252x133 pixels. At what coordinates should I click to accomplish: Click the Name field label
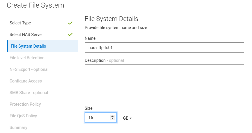coord(90,38)
